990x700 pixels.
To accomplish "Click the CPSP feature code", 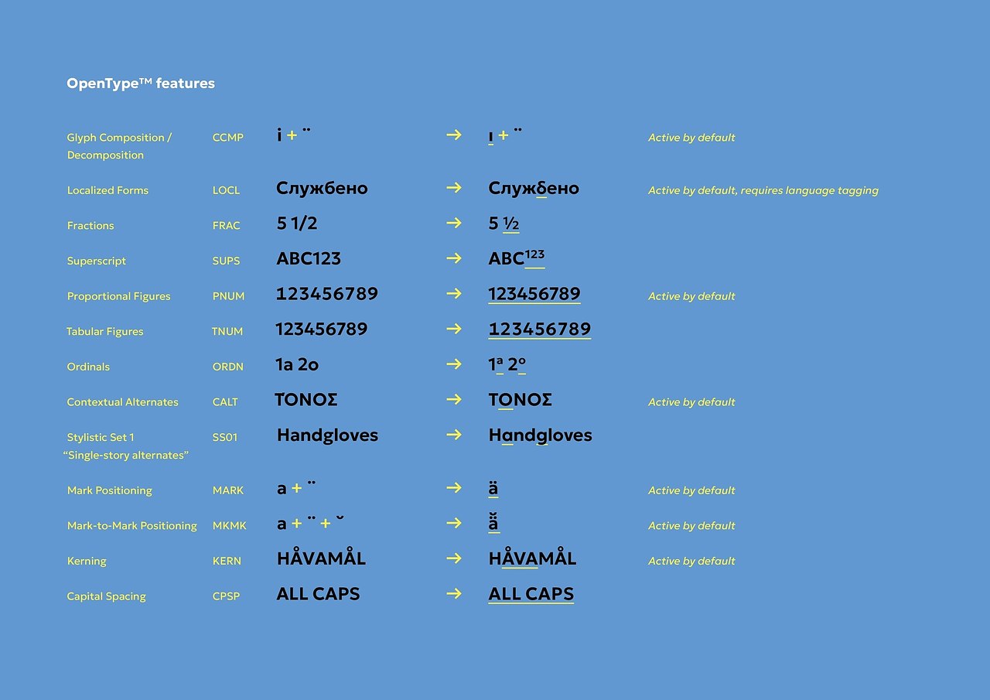I will [227, 597].
